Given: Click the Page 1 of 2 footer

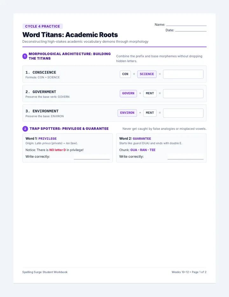Looking at the screenshot, I should pyautogui.click(x=199, y=272).
